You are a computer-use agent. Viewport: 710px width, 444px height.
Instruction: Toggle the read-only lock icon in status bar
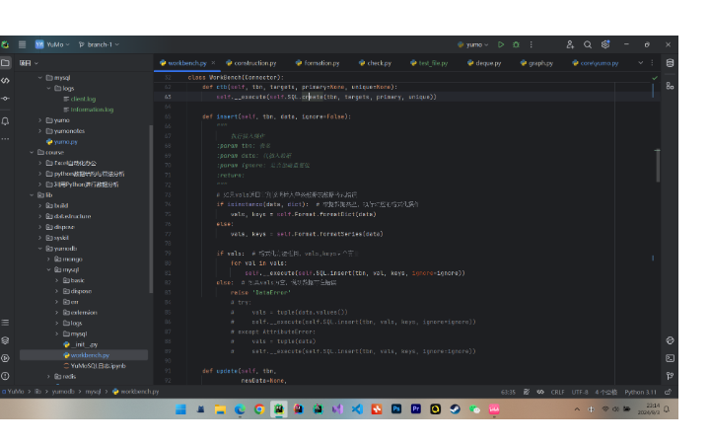(x=668, y=392)
